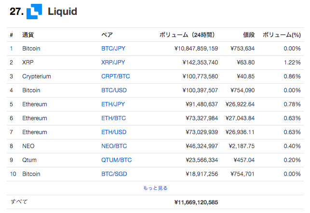The width and height of the screenshot is (310, 213).
Task: Select Bitcoin name in row 10
Action: 31,174
